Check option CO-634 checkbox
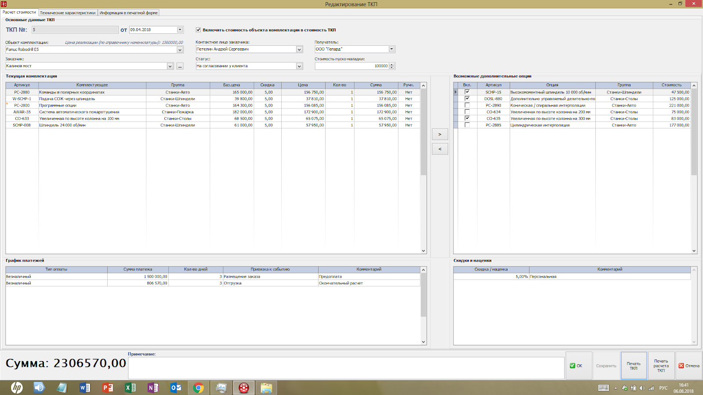 coord(467,112)
